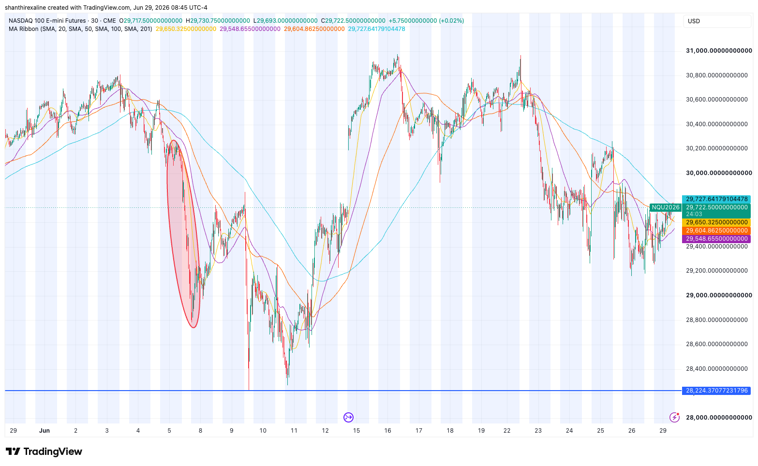Click the Jun month label on time axis
The width and height of the screenshot is (758, 466).
pyautogui.click(x=45, y=430)
